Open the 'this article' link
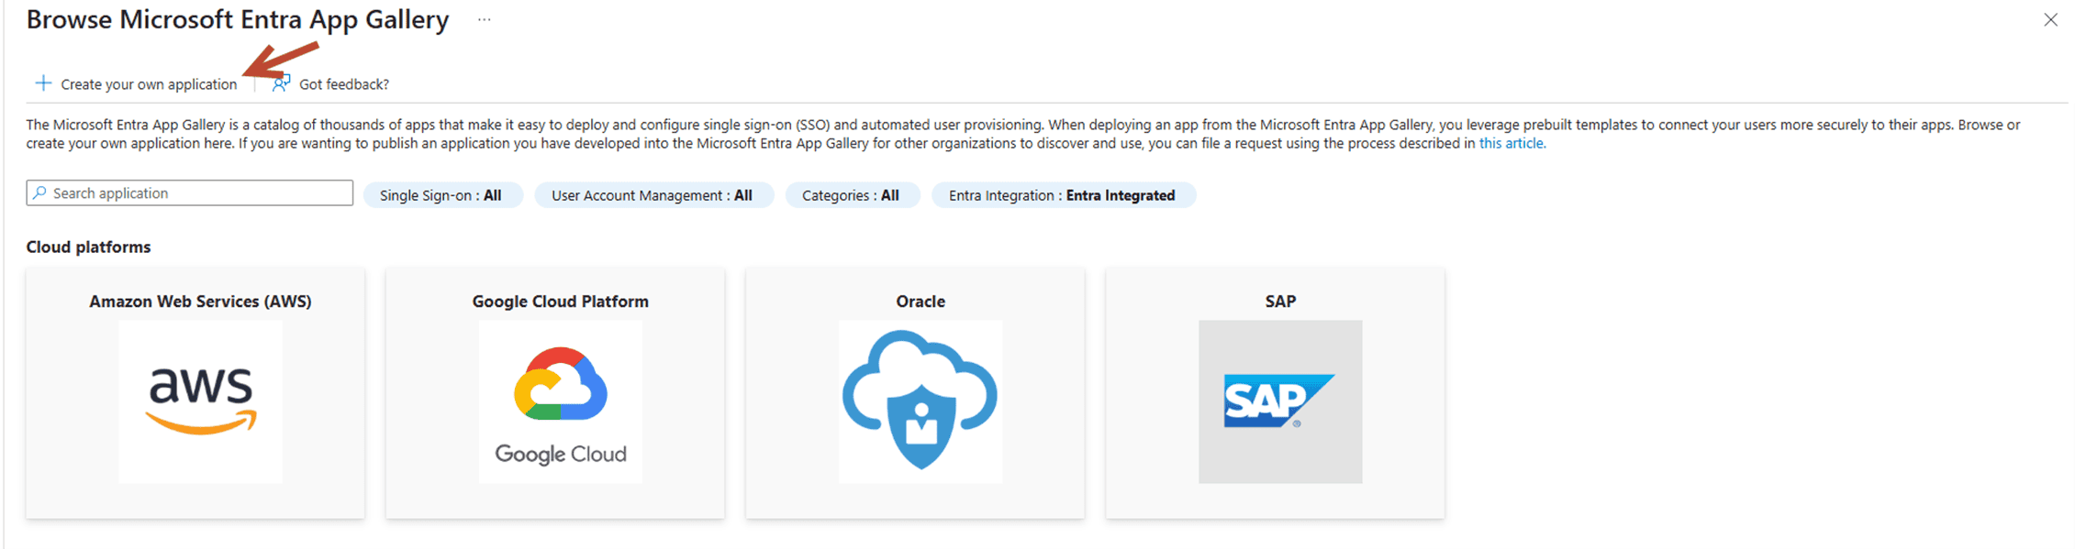Viewport: 2075px width, 549px height. click(1512, 143)
